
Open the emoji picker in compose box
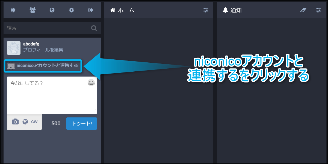click(x=91, y=83)
